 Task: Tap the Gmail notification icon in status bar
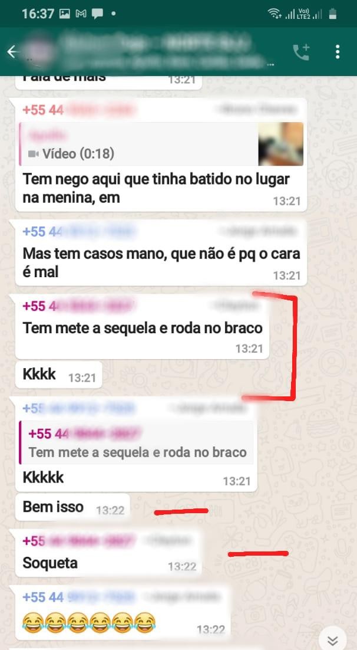[81, 14]
